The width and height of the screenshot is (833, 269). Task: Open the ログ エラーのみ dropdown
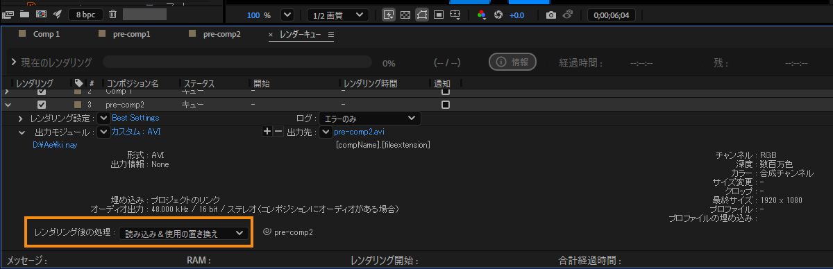370,119
